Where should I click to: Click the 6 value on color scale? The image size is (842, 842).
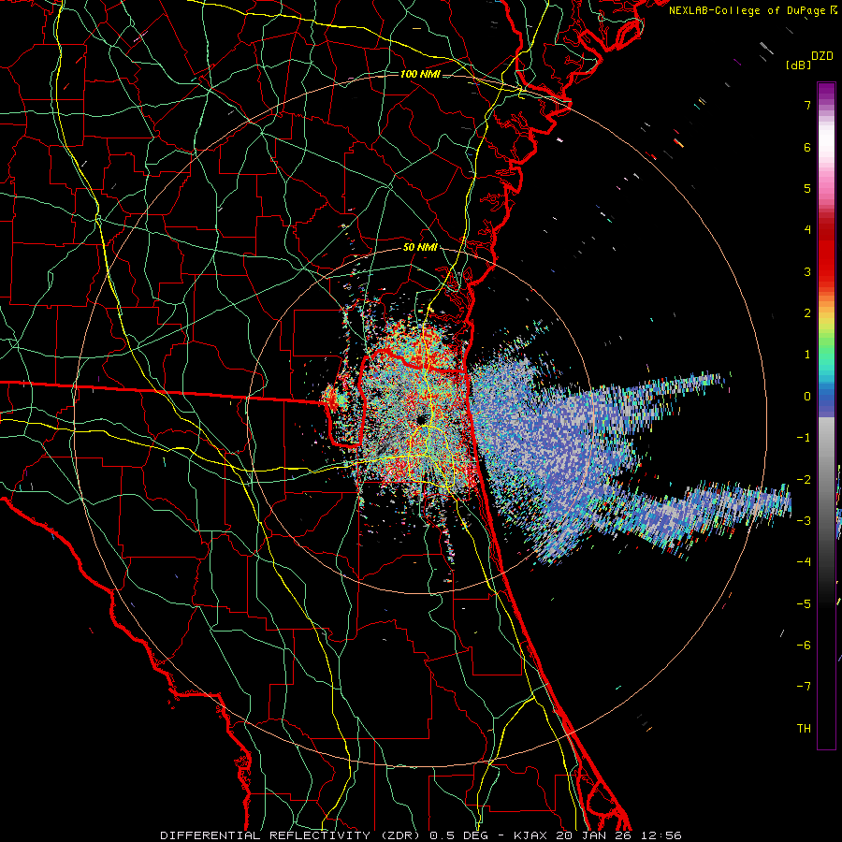(807, 147)
